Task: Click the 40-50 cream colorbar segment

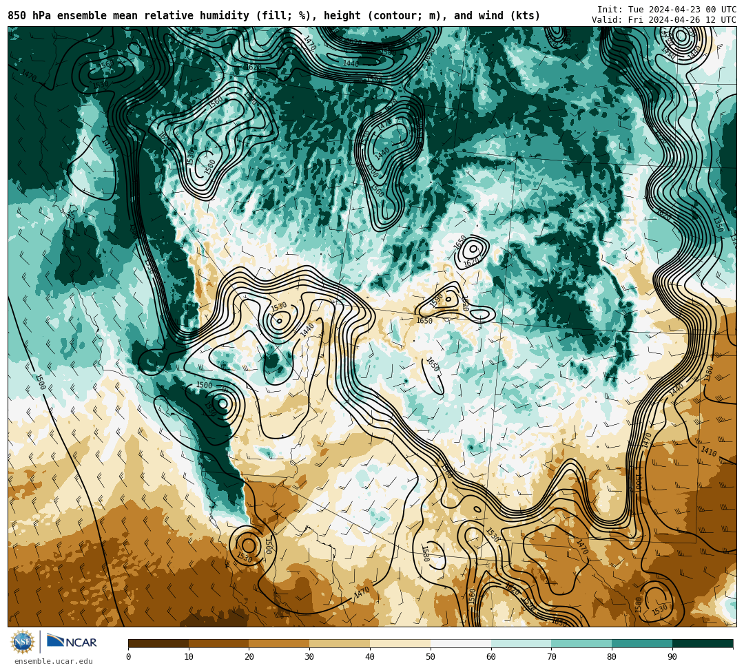Action: 400,643
